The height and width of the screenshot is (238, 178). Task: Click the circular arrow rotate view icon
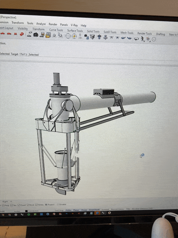coord(136,39)
